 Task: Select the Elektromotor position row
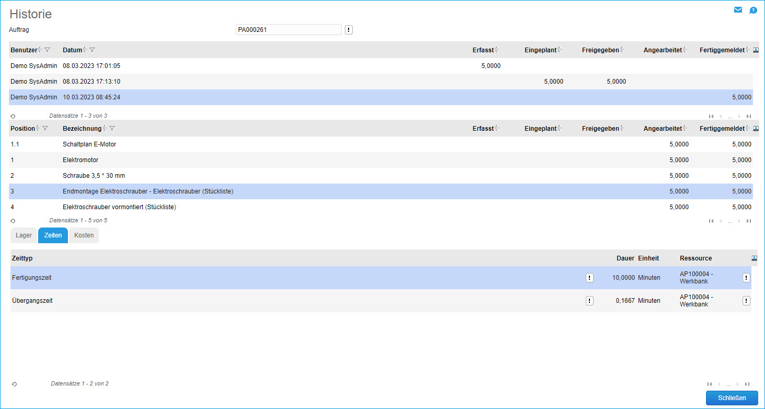80,160
